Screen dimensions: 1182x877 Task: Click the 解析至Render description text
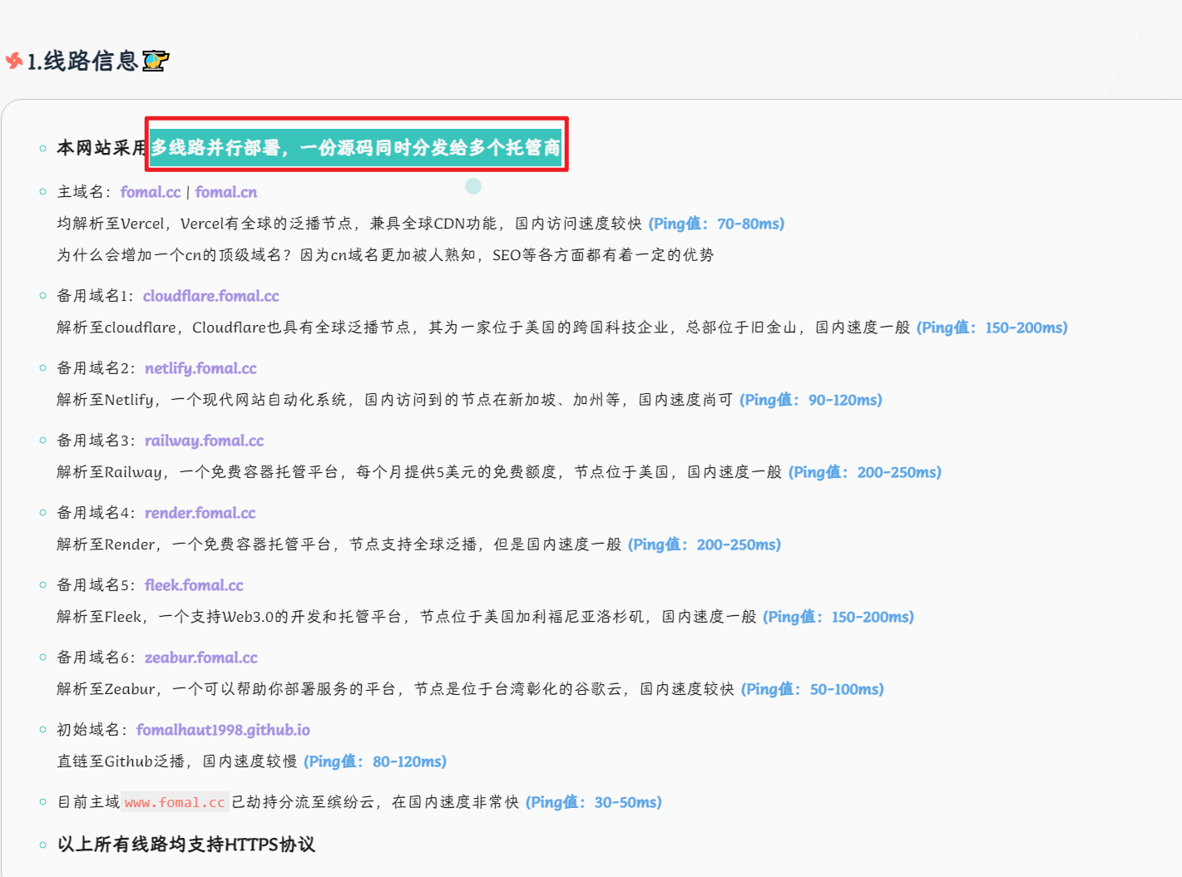tap(339, 544)
